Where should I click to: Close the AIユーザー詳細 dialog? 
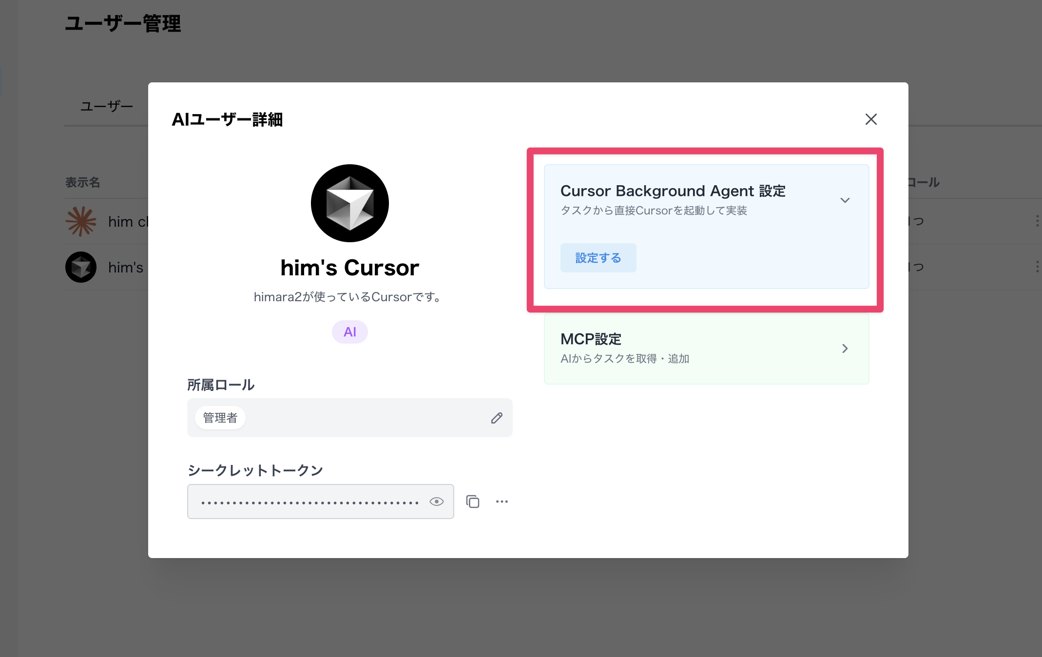point(871,119)
